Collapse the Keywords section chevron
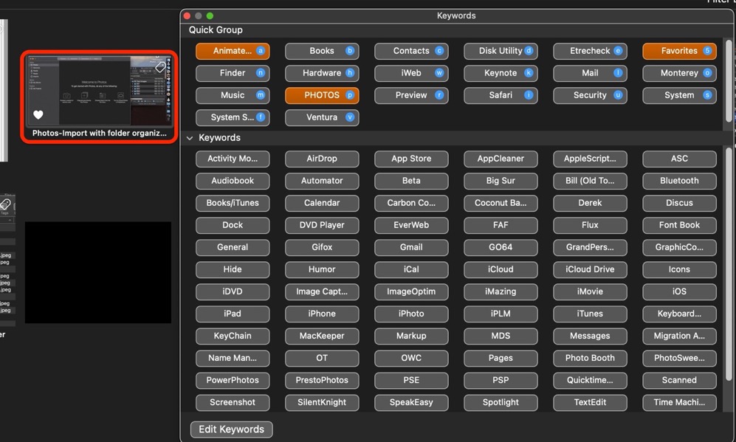This screenshot has width=736, height=442. click(190, 138)
